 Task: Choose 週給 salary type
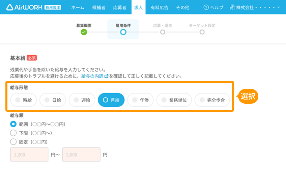(82, 100)
